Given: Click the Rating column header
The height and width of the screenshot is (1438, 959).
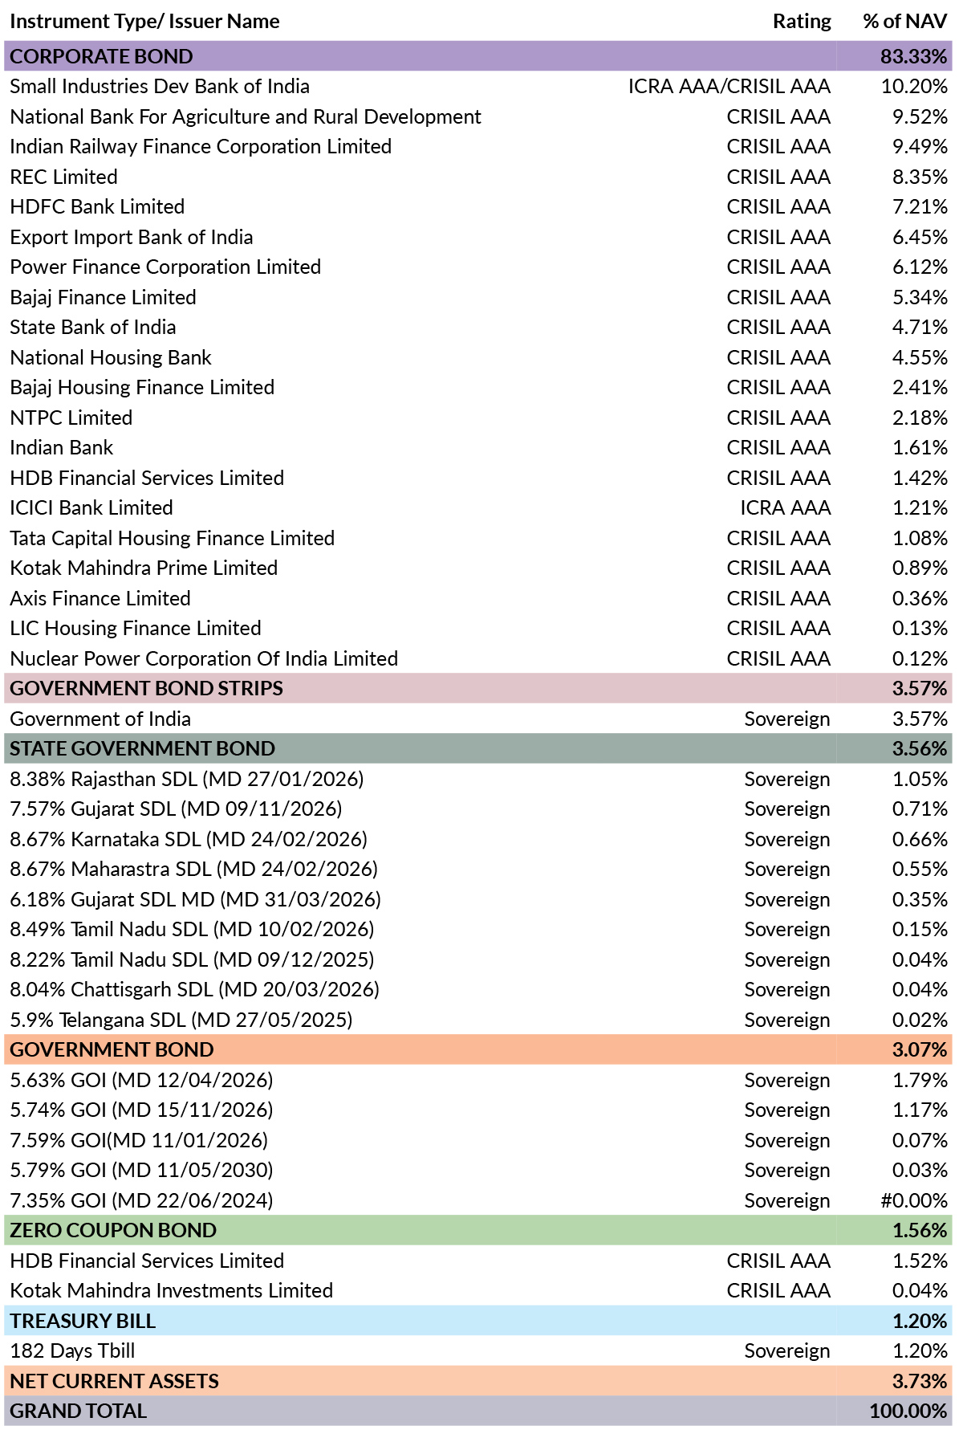Looking at the screenshot, I should [802, 22].
